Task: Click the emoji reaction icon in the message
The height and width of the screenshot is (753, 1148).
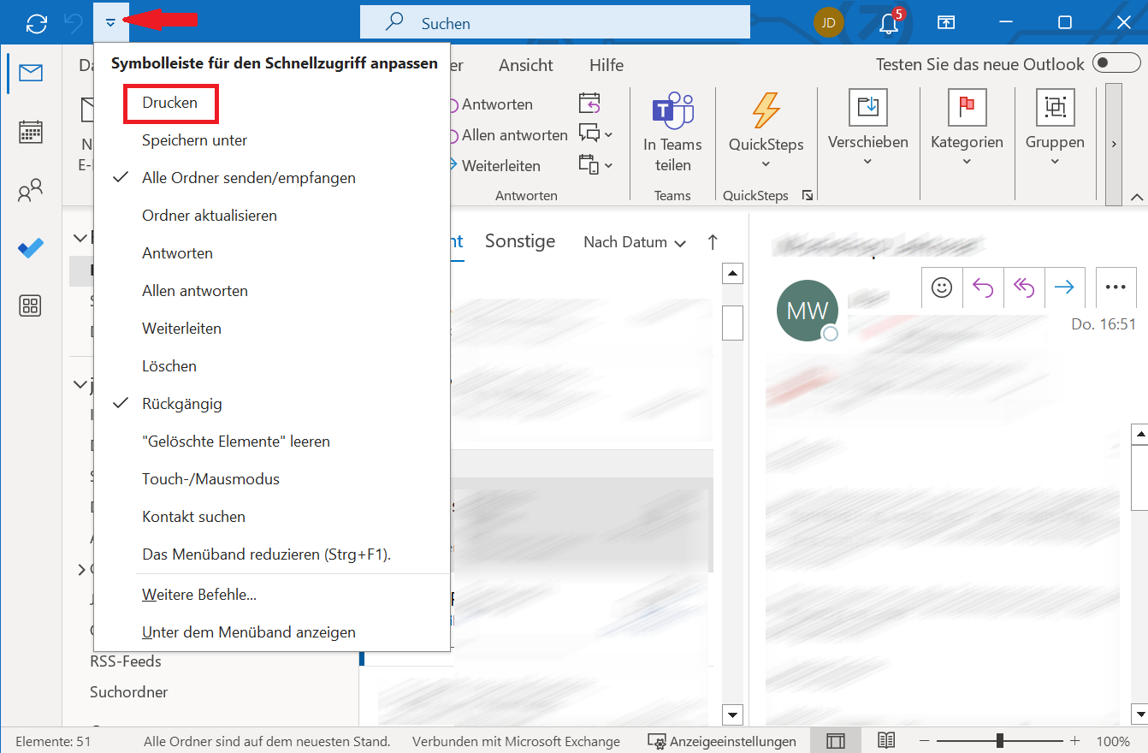Action: pos(942,288)
